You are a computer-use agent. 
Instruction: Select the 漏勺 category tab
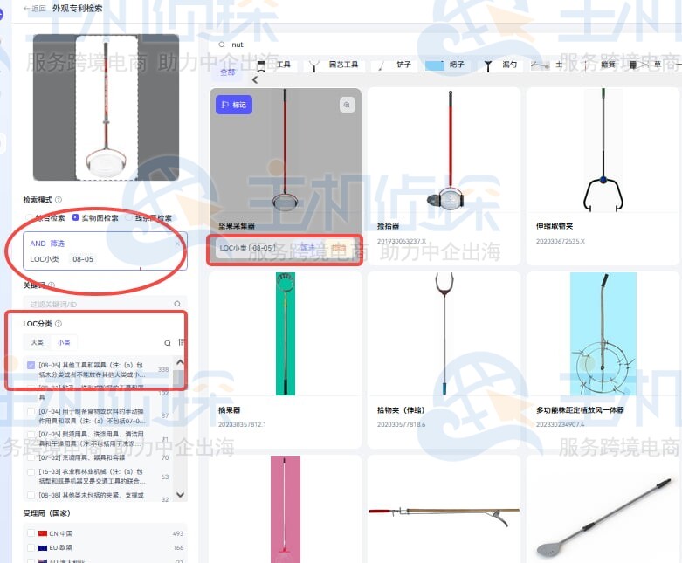pyautogui.click(x=501, y=65)
